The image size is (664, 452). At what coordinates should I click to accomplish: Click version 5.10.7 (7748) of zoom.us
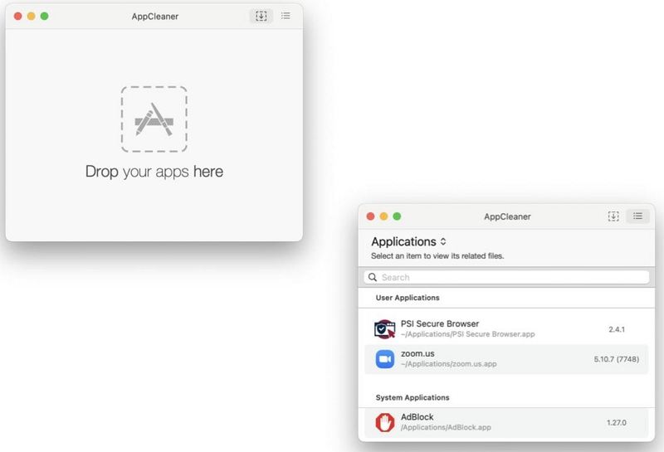(616, 359)
